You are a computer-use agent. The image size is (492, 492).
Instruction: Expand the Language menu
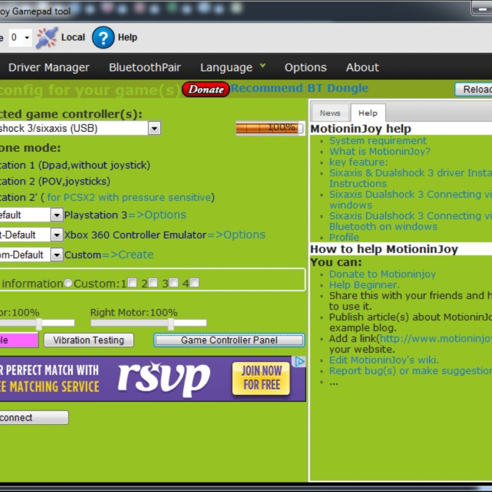[233, 67]
